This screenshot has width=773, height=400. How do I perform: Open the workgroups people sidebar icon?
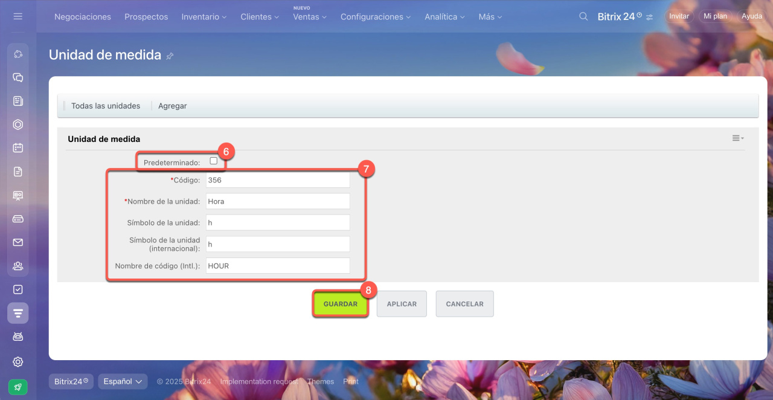[18, 266]
